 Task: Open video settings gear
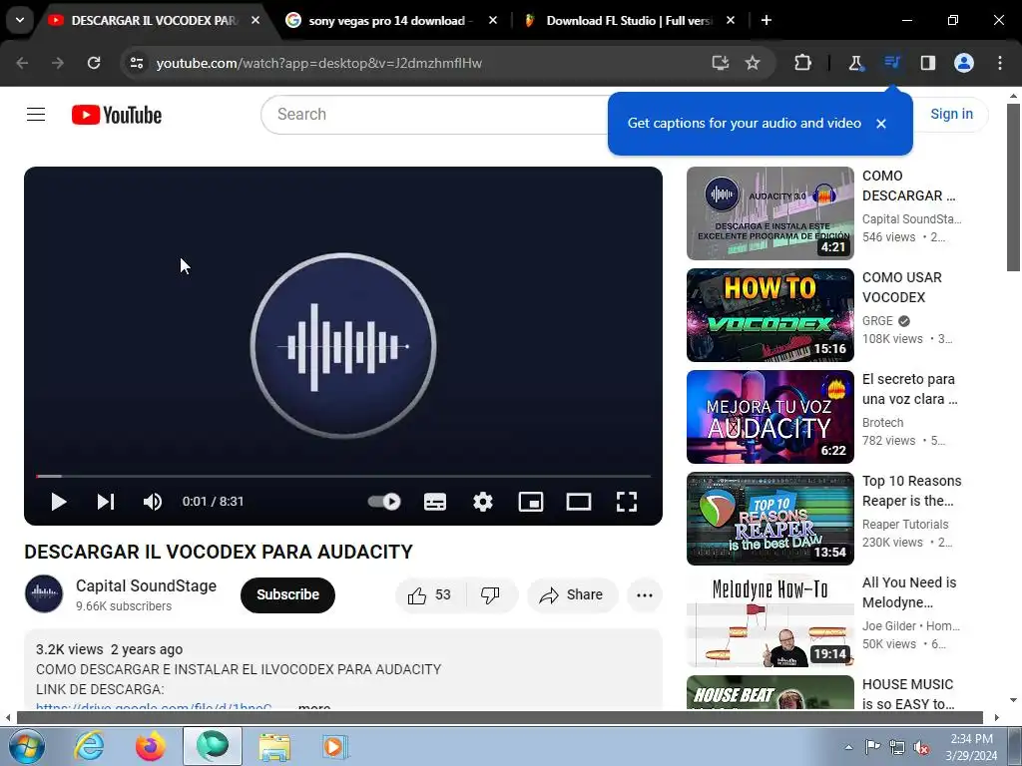pyautogui.click(x=483, y=502)
